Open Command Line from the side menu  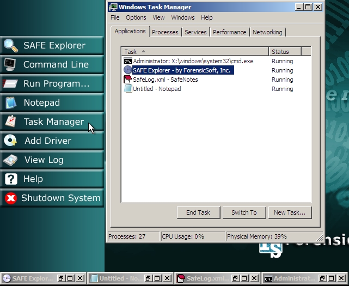pos(52,65)
